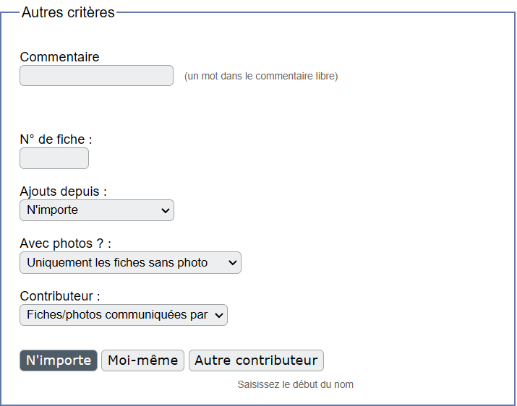Click the Saisissez le début du nom hint
The image size is (517, 406).
296,384
